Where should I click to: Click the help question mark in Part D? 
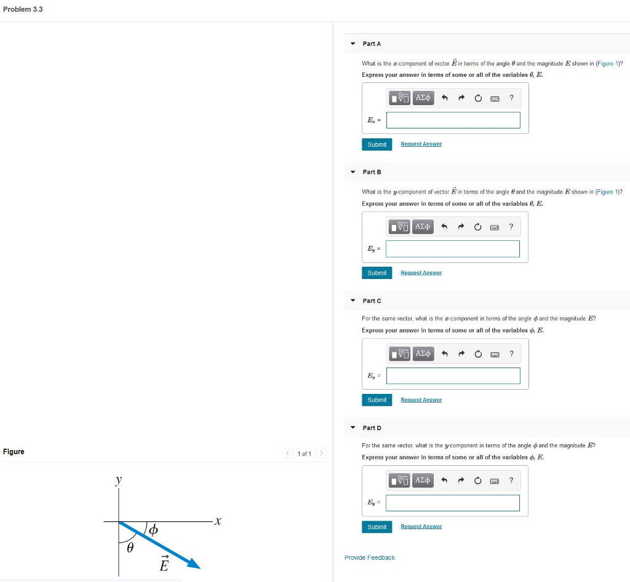(511, 480)
